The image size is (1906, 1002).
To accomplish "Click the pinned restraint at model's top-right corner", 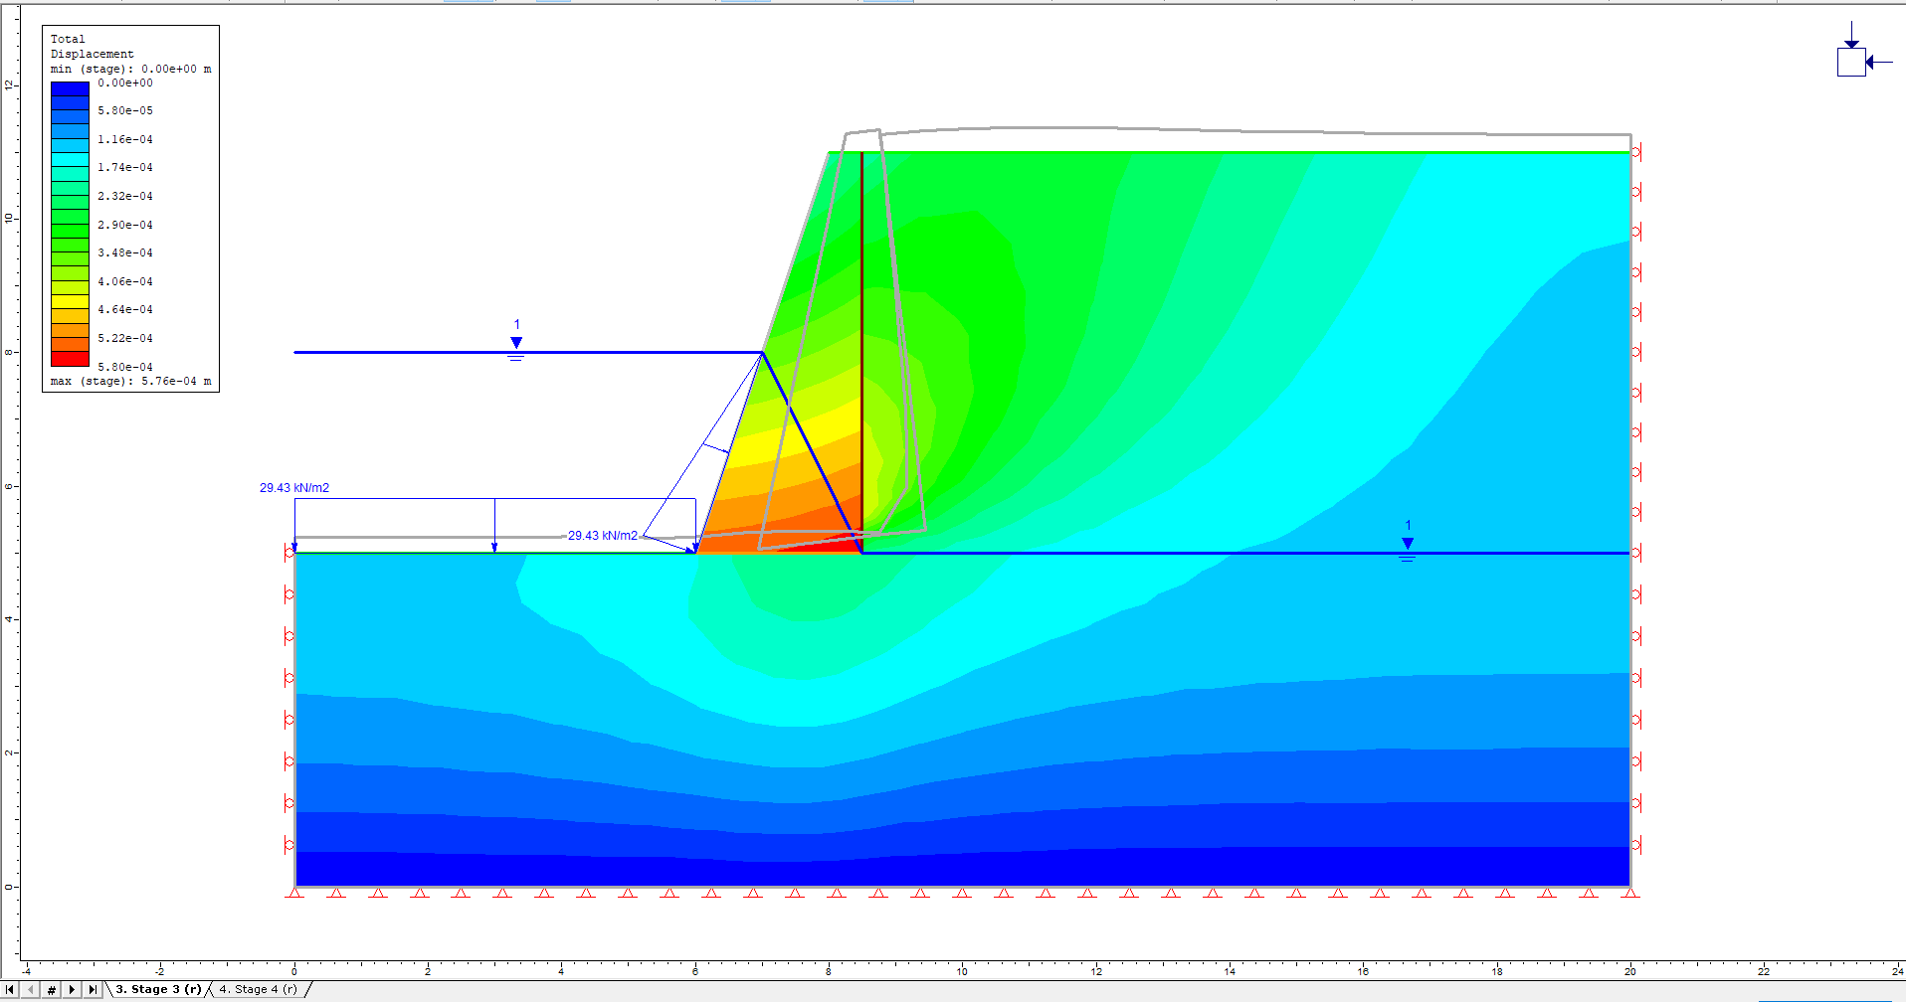I will coord(1635,152).
